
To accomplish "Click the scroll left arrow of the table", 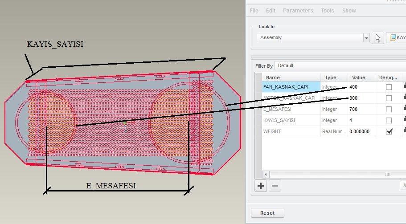I will [x=266, y=174].
